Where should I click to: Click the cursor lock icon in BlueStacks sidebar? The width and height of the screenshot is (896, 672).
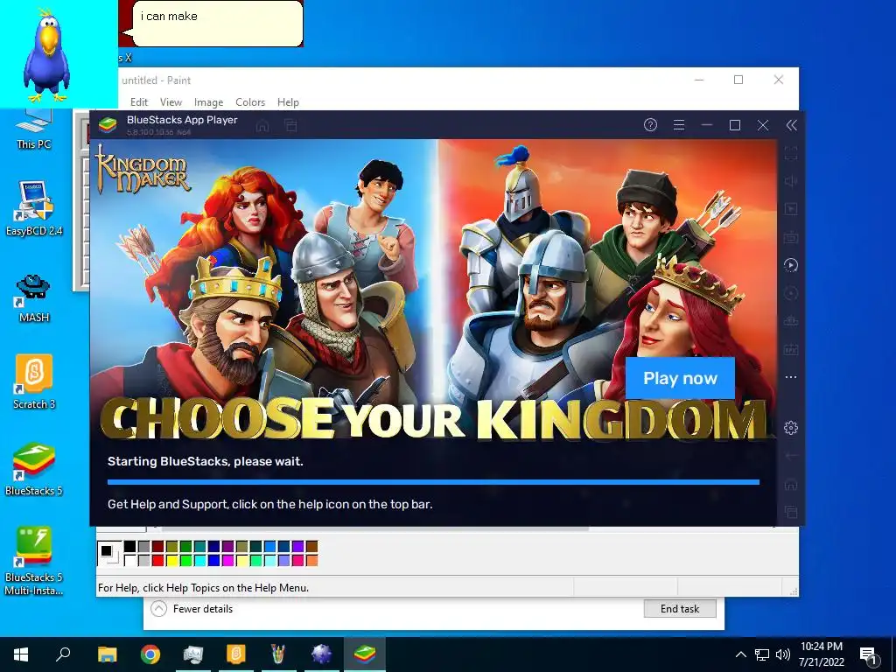(x=791, y=209)
